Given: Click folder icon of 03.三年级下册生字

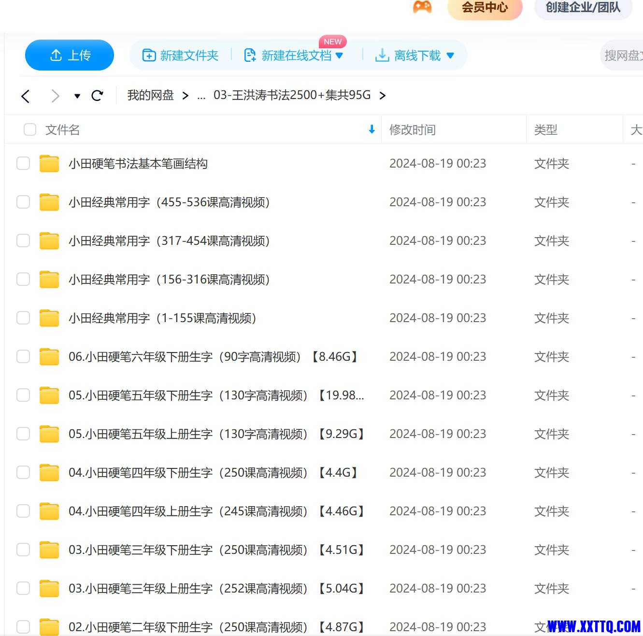Looking at the screenshot, I should pos(49,550).
